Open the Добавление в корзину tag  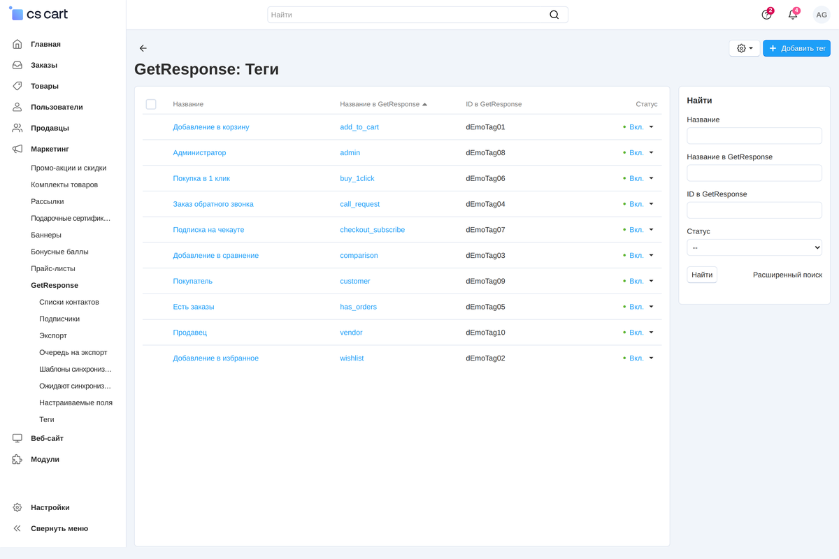coord(211,127)
